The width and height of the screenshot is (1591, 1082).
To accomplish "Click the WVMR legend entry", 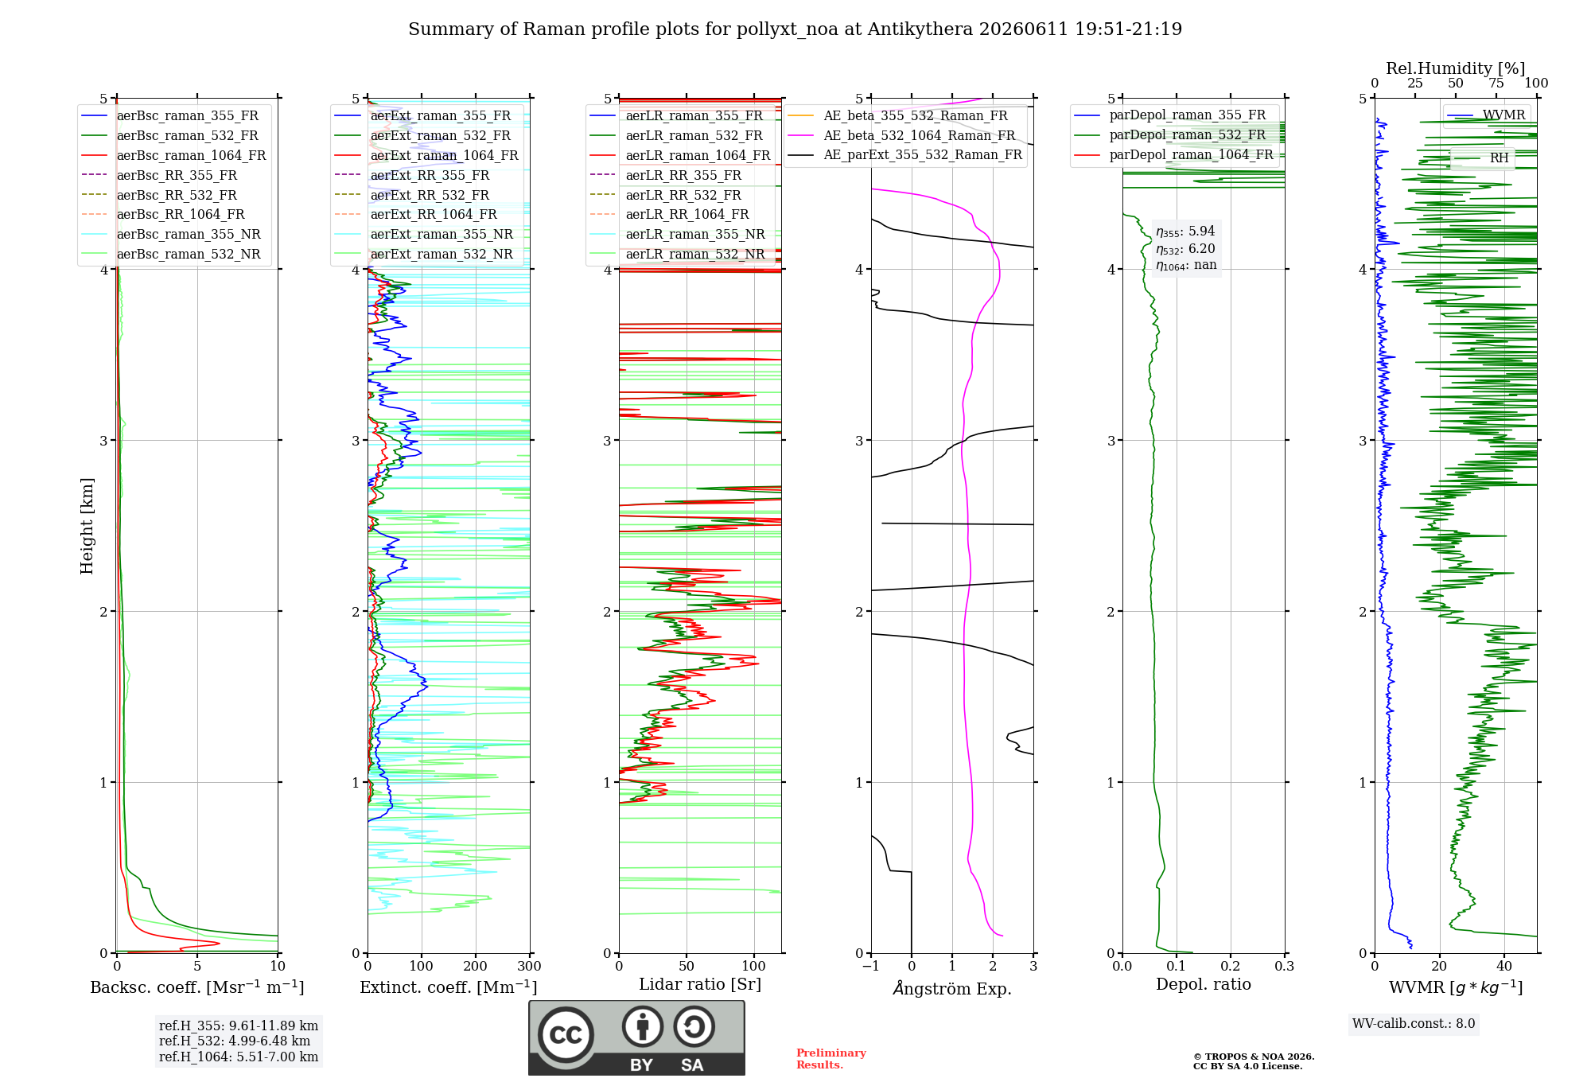I will click(1487, 115).
